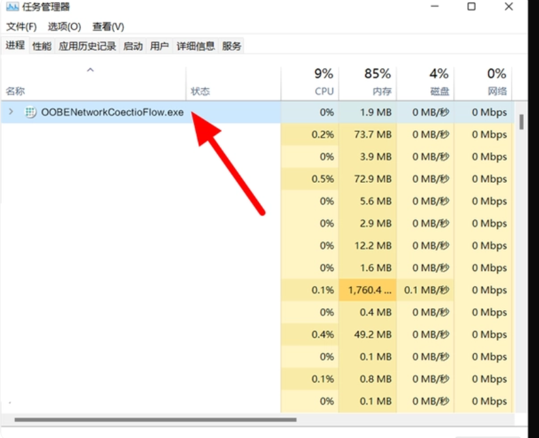Viewport: 539px width, 438px height.
Task: Click the 0.2% CPU cell
Action: point(310,134)
